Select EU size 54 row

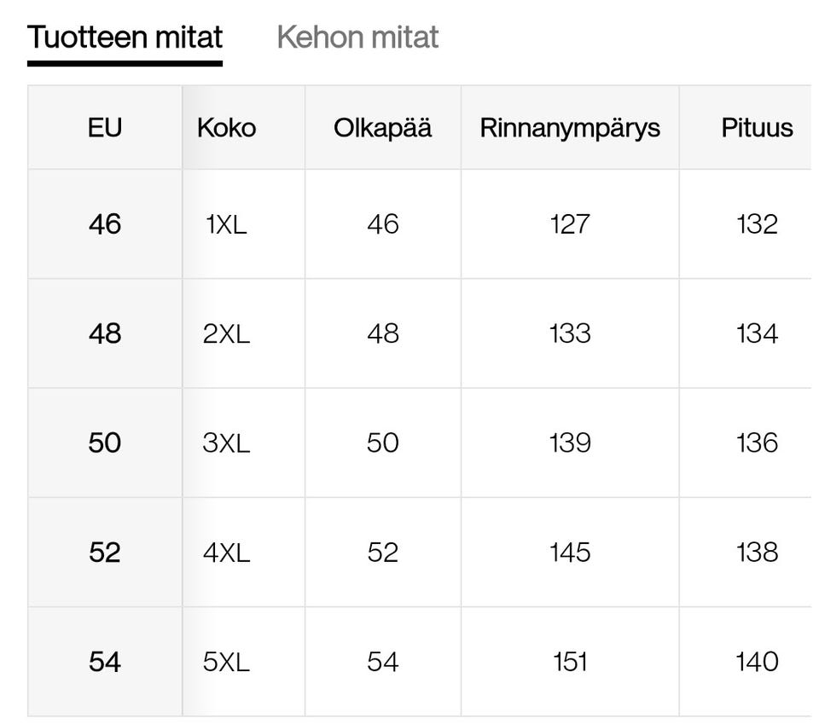[x=105, y=662]
